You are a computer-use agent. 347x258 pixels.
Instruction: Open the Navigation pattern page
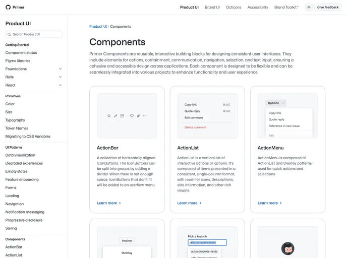(x=15, y=204)
